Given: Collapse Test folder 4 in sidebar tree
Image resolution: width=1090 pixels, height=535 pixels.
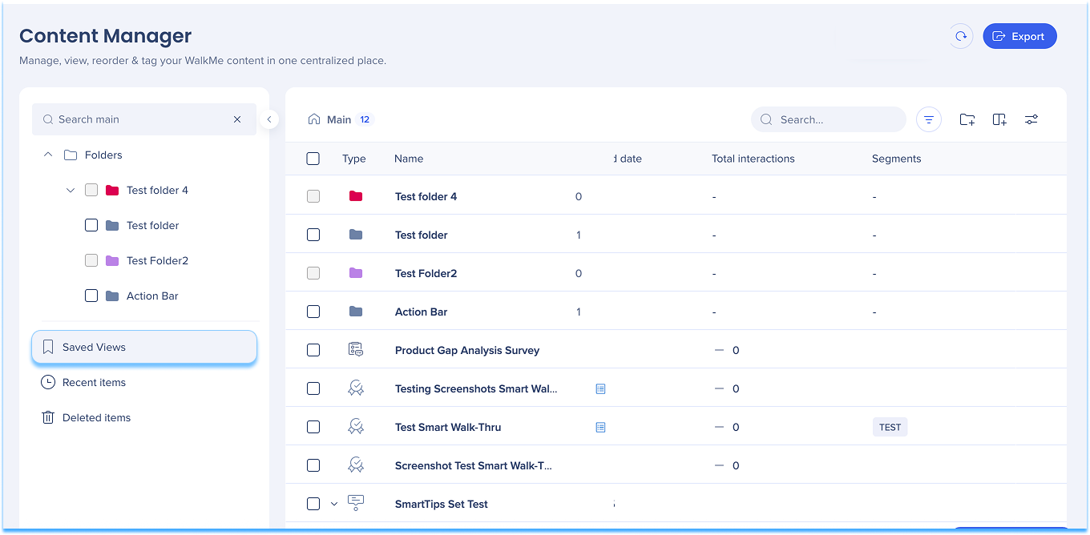Looking at the screenshot, I should pyautogui.click(x=71, y=190).
